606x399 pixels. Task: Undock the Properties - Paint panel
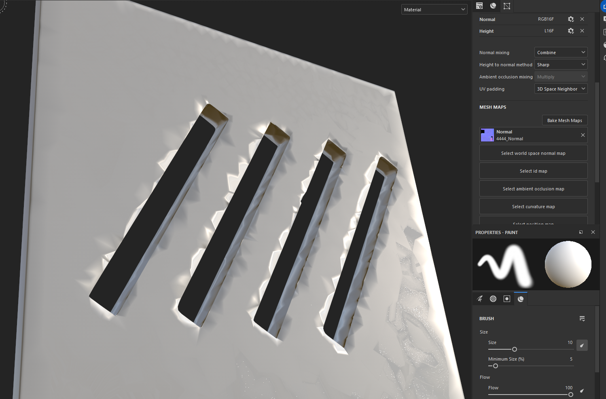coord(581,232)
